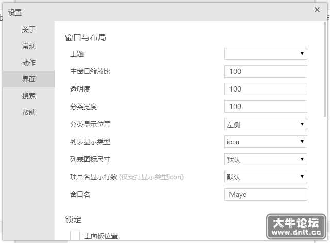Enable the 主面板位置 lock checkbox
The image size is (330, 243).
tap(75, 235)
